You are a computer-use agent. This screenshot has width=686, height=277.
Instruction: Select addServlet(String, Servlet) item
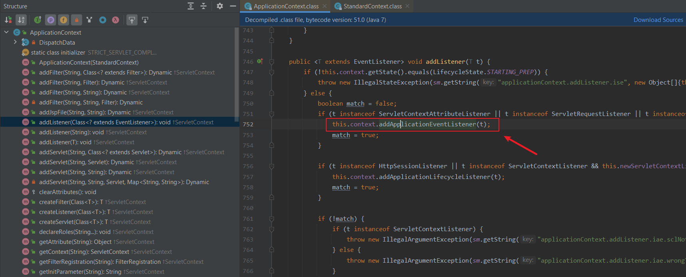tap(108, 162)
